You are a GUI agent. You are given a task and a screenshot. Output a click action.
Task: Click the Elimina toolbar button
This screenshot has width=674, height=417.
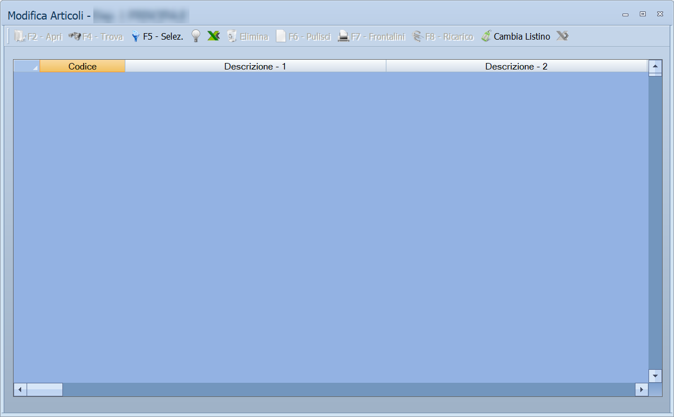[x=247, y=37]
